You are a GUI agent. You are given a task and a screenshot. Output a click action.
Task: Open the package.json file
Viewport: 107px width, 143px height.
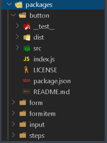coord(52,81)
